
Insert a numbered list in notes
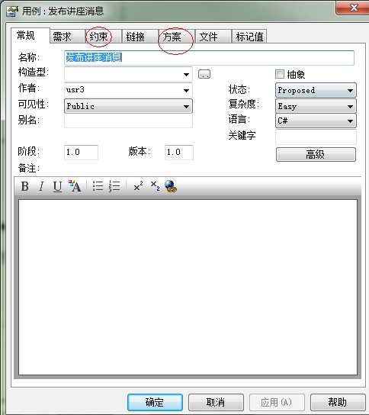[x=114, y=186]
